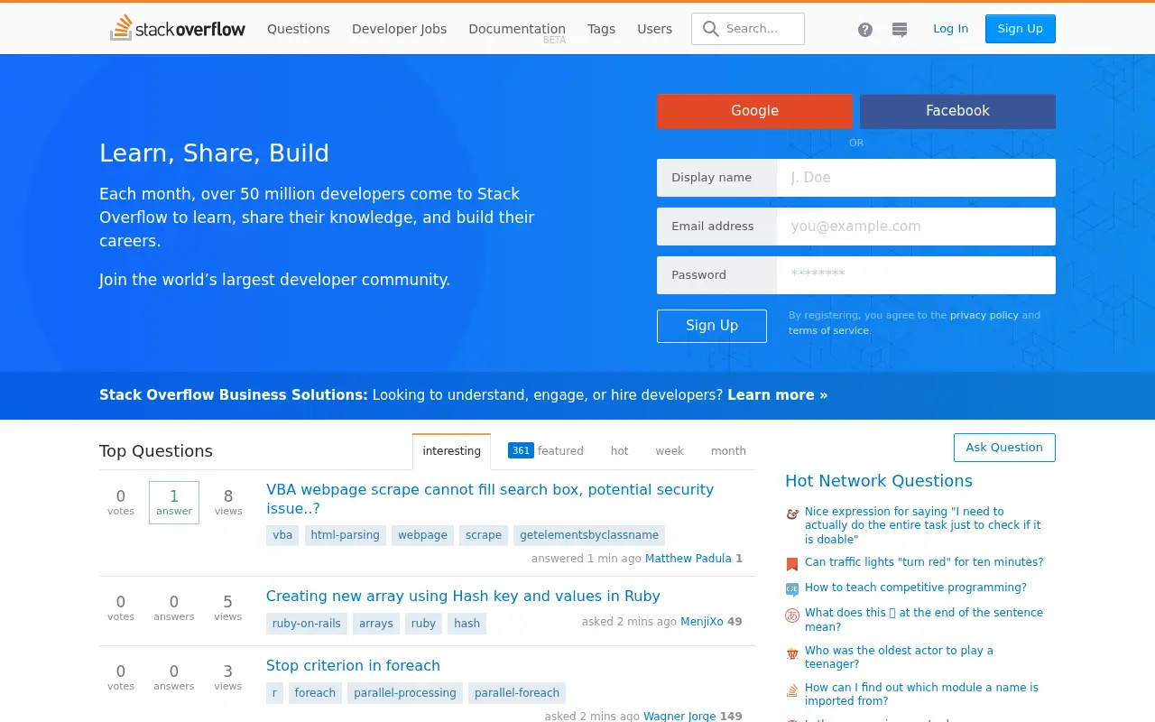Open Users in top navigation
Viewport: 1155px width, 722px height.
654,29
